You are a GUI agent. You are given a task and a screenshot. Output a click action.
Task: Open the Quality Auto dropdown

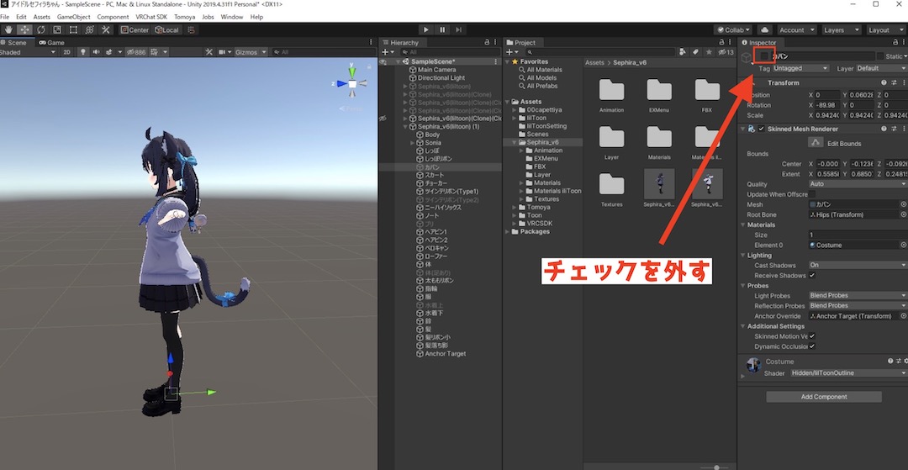[858, 184]
